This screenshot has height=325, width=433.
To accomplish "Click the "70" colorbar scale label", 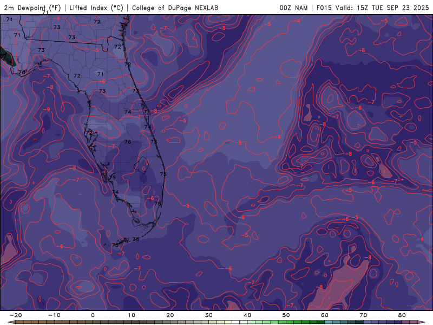I will pos(363,315).
